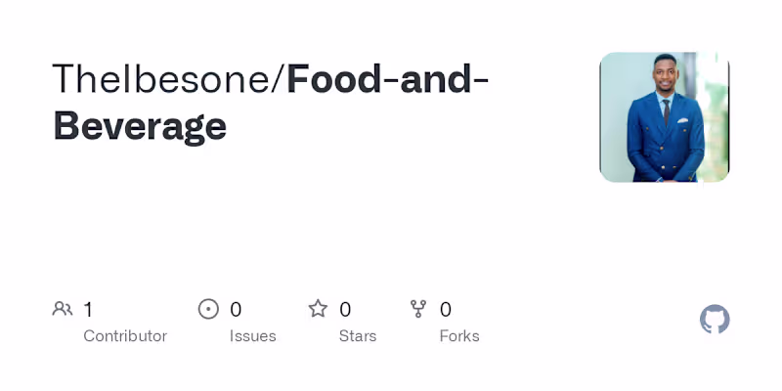This screenshot has height=391, width=782.
Task: Click the zero count above Stars
Action: pyautogui.click(x=345, y=310)
